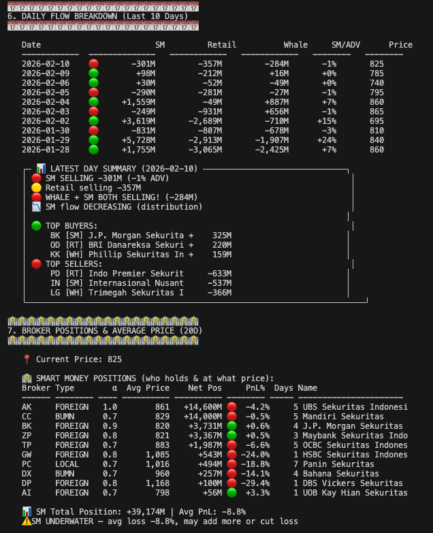Click the red PnL circle in CC row
Image resolution: width=433 pixels, height=533 pixels.
click(x=231, y=417)
